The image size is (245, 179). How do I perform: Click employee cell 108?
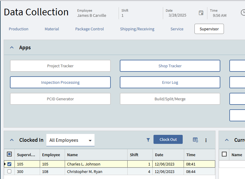[x=52, y=171]
